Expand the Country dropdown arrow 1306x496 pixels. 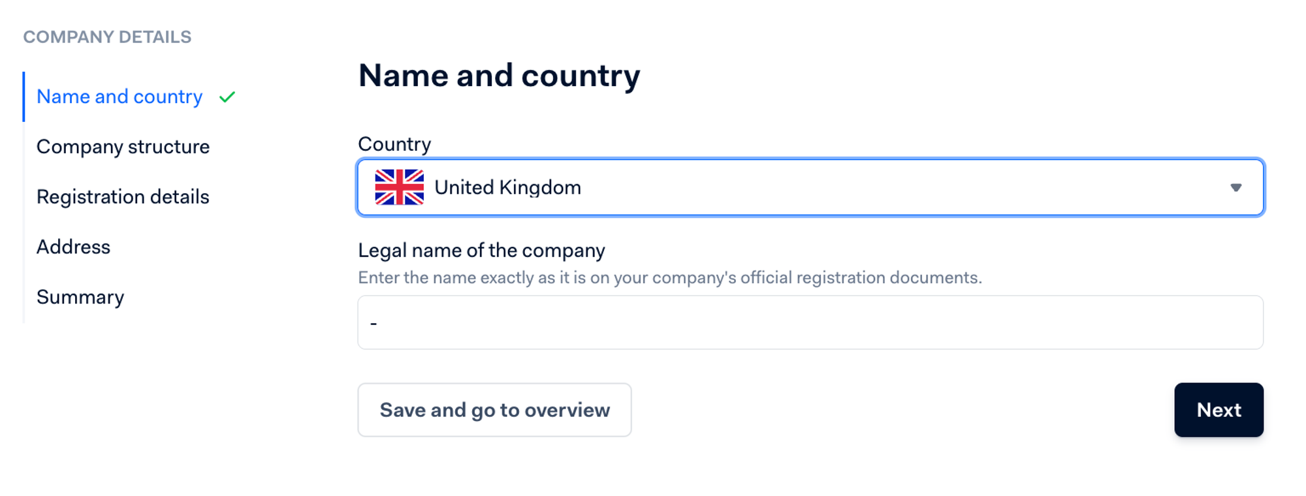coord(1235,188)
